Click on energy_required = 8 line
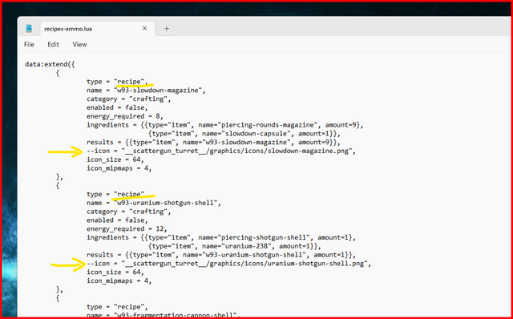The height and width of the screenshot is (319, 513). 125,116
